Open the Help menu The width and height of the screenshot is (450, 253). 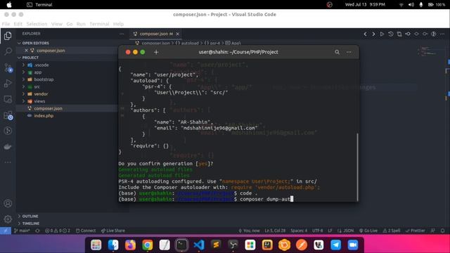click(x=118, y=24)
